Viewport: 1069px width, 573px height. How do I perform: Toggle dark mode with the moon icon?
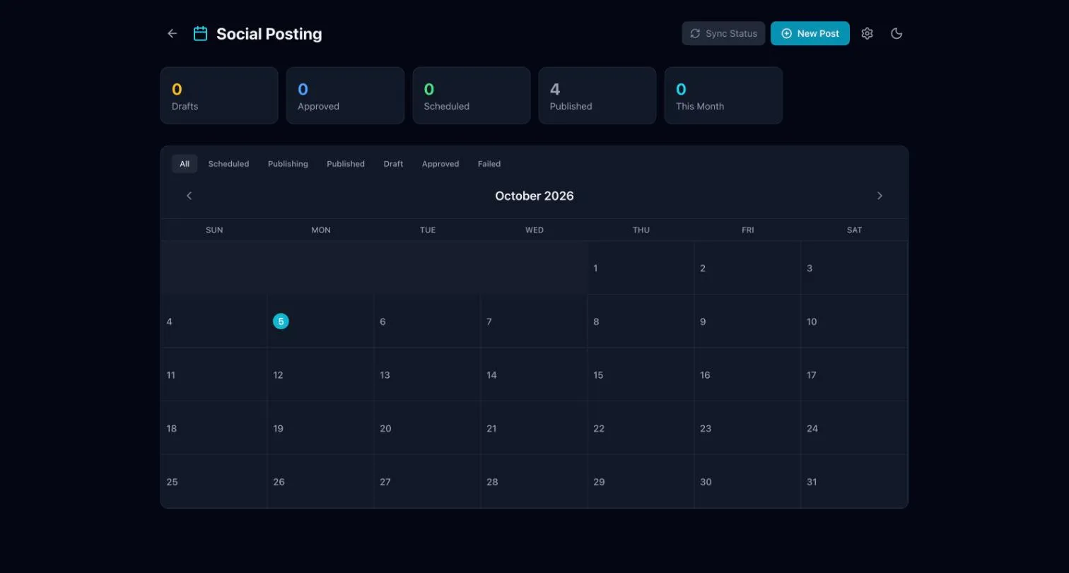pyautogui.click(x=896, y=33)
